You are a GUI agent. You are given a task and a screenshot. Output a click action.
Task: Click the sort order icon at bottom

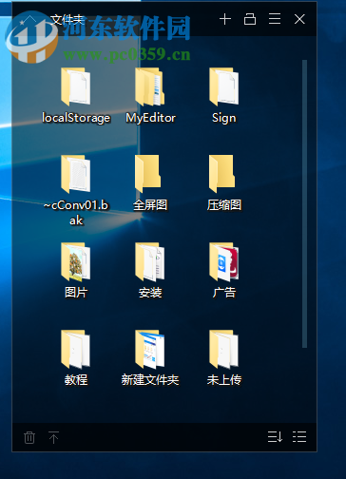275,437
